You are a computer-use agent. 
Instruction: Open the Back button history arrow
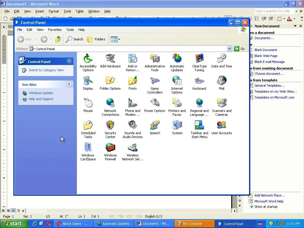point(36,39)
